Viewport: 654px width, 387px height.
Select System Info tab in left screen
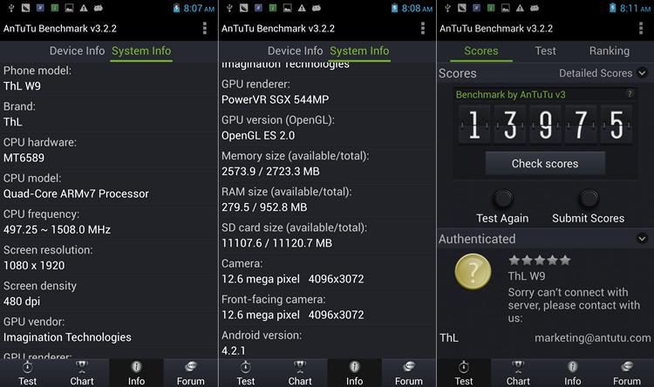click(x=141, y=51)
